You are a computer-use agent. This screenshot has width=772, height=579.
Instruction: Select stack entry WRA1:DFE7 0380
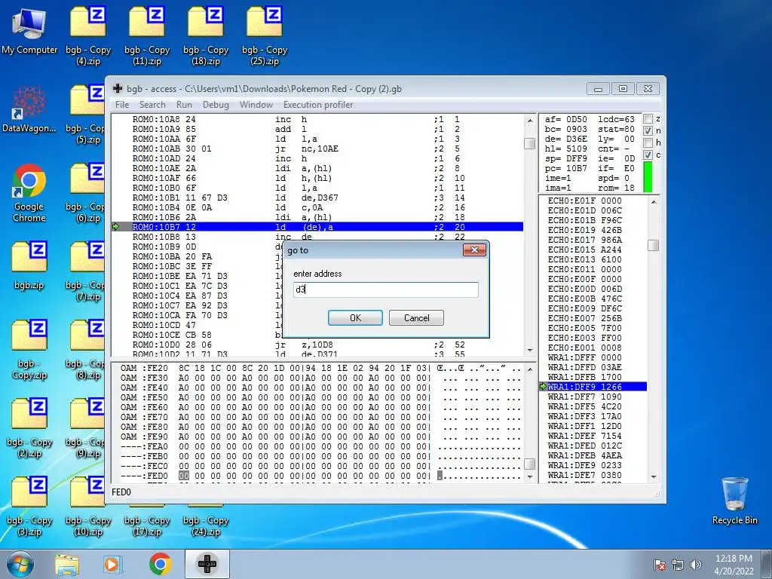click(x=593, y=475)
